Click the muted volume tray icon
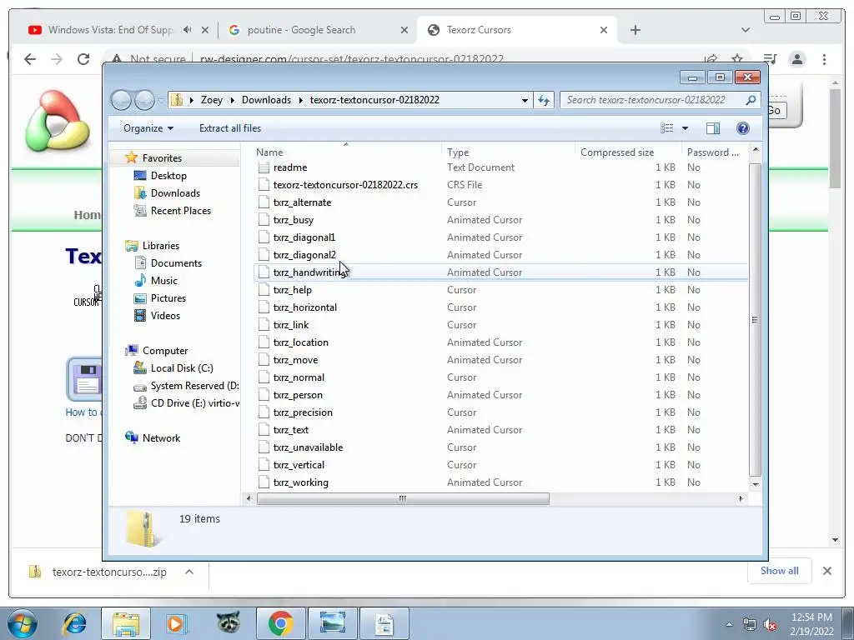The image size is (854, 640). tap(770, 625)
